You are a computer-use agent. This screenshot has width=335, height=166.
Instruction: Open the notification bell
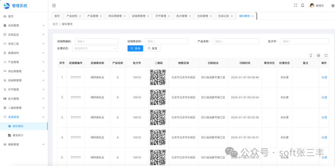tap(302, 5)
